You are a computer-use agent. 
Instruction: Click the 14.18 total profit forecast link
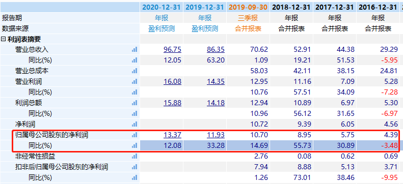(216, 103)
